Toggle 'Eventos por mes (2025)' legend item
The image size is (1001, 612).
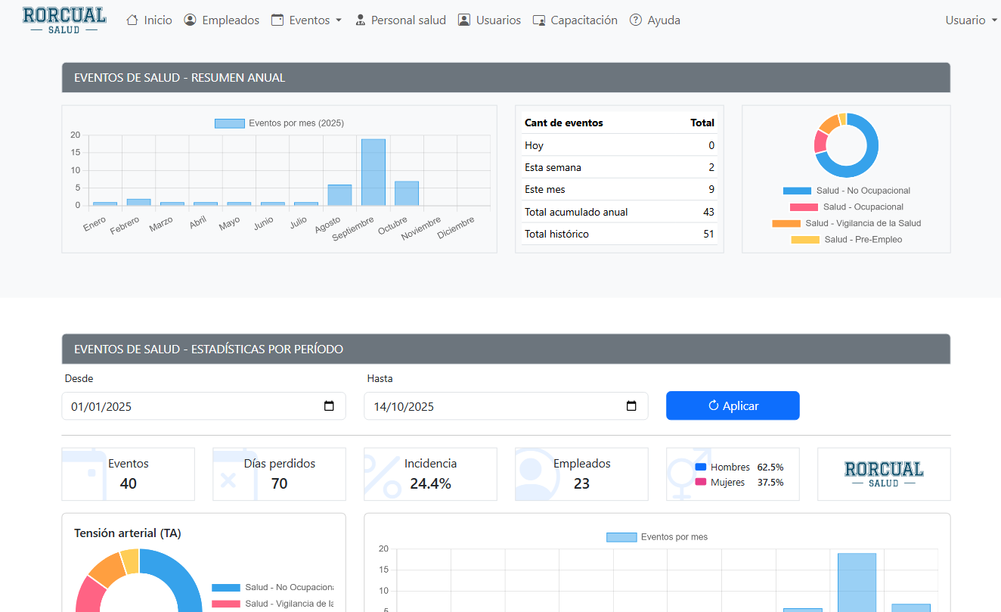click(279, 123)
